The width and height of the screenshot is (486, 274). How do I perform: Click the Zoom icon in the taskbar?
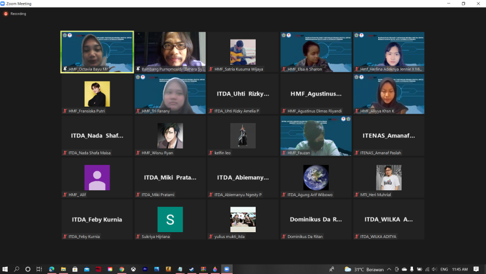click(x=227, y=269)
